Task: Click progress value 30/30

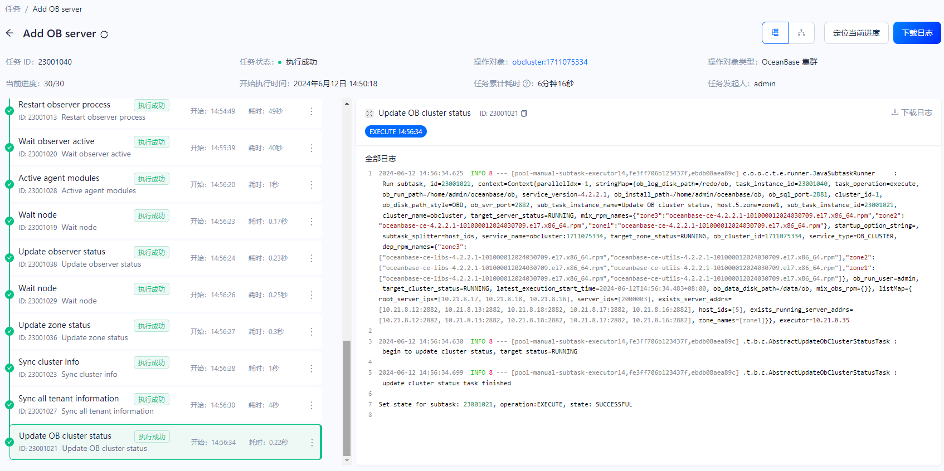Action: (x=54, y=84)
